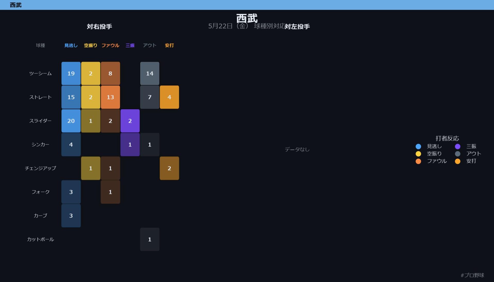The image size is (494, 282).
Task: Click フォーク ファウル cell showing 1
Action: click(110, 192)
